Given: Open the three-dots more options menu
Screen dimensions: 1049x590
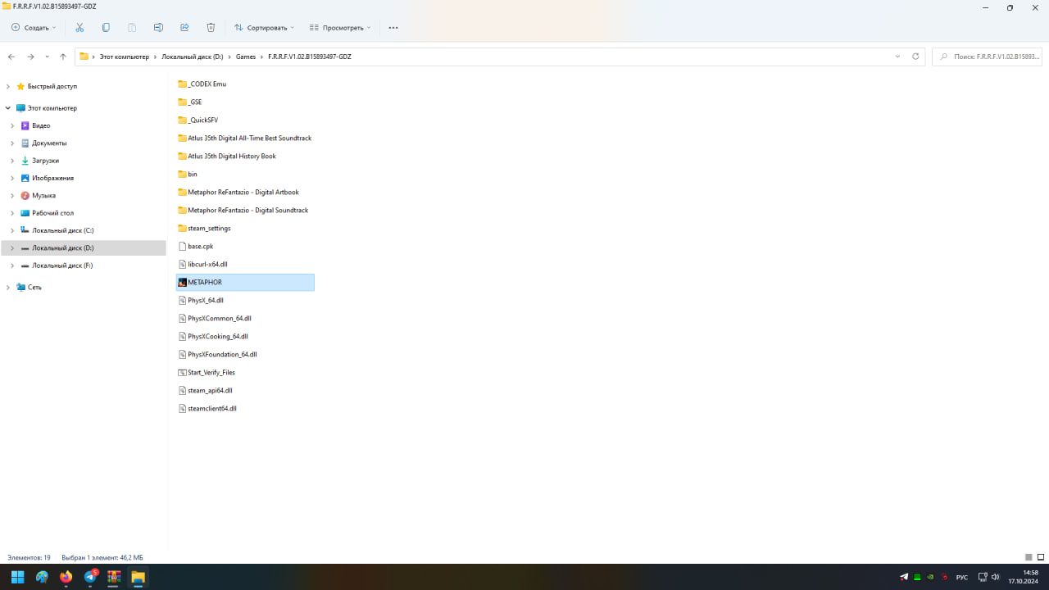Looking at the screenshot, I should coord(393,28).
